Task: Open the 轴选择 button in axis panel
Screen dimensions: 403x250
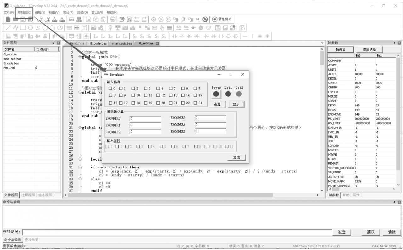Action: [340, 49]
